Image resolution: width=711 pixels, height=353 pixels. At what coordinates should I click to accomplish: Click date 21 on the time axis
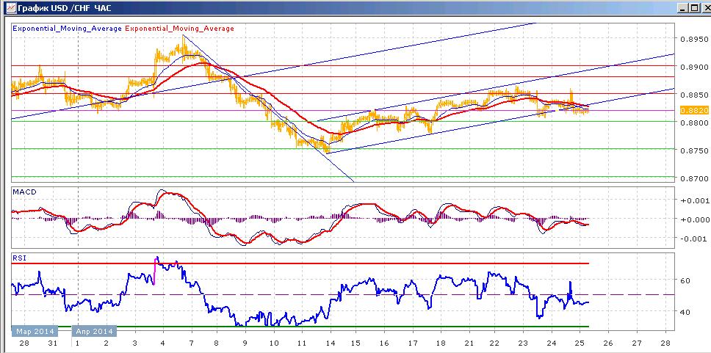469,343
